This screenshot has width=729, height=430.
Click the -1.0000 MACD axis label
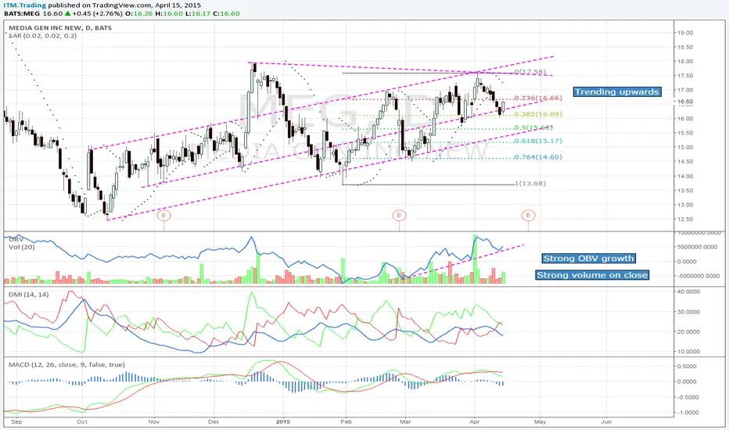687,412
